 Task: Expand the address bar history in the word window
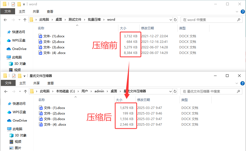point(171,20)
